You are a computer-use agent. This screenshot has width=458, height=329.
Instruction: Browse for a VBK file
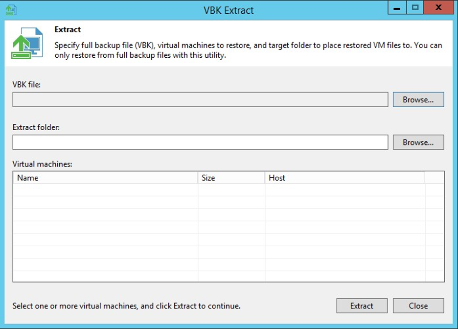click(418, 100)
